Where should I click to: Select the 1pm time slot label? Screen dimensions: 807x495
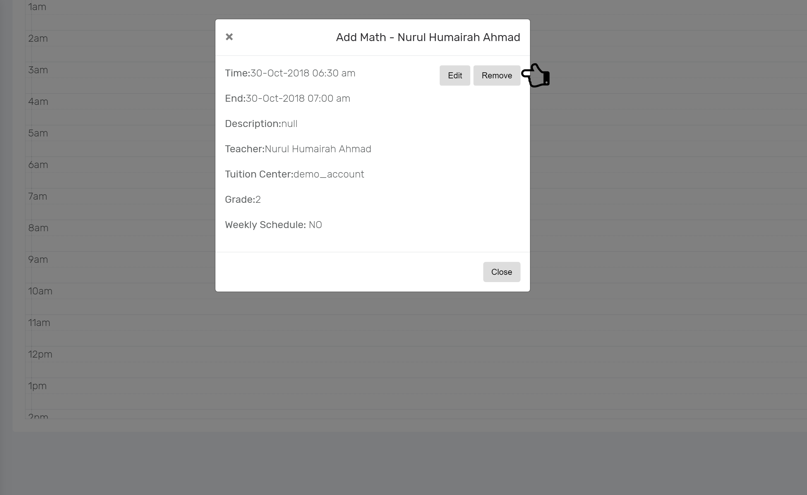coord(37,386)
